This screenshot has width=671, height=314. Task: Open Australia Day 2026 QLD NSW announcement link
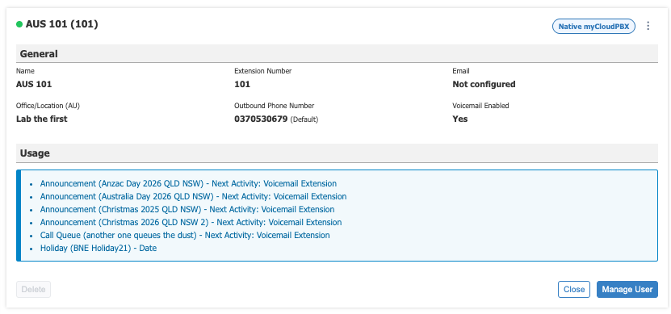click(x=194, y=196)
